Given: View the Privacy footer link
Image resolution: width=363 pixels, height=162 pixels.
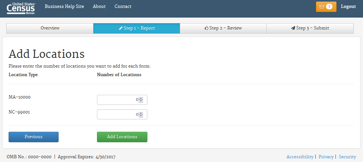Looking at the screenshot, I should [x=326, y=157].
